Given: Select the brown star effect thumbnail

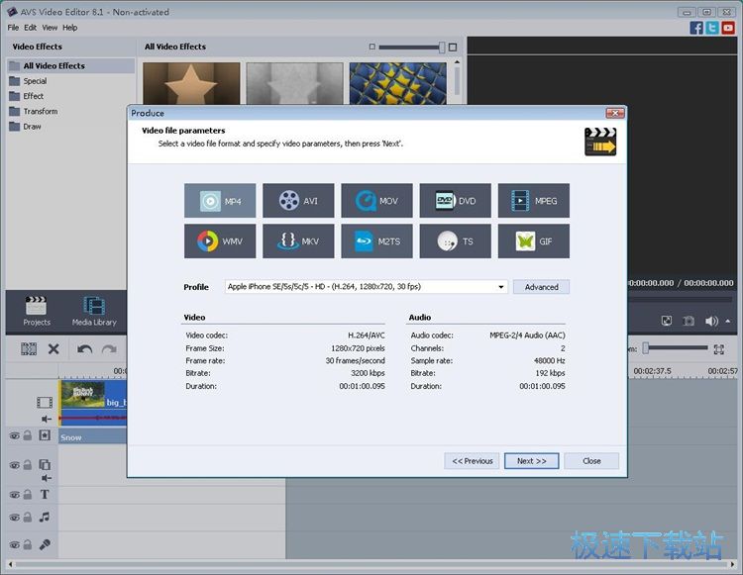Looking at the screenshot, I should (x=191, y=83).
